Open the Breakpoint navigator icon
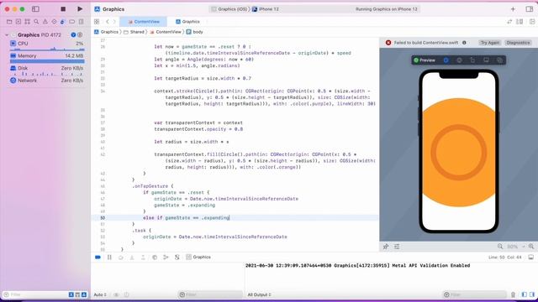 coord(71,22)
